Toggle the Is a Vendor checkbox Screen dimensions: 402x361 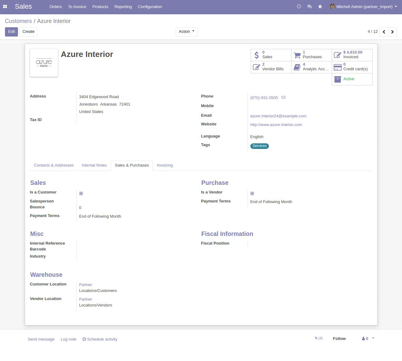[252, 194]
